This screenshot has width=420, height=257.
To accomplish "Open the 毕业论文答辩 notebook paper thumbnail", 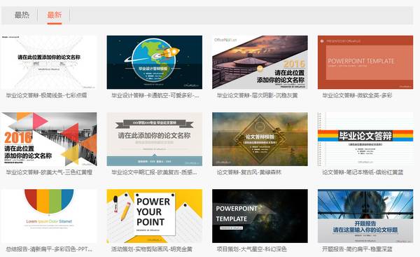I will click(365, 139).
